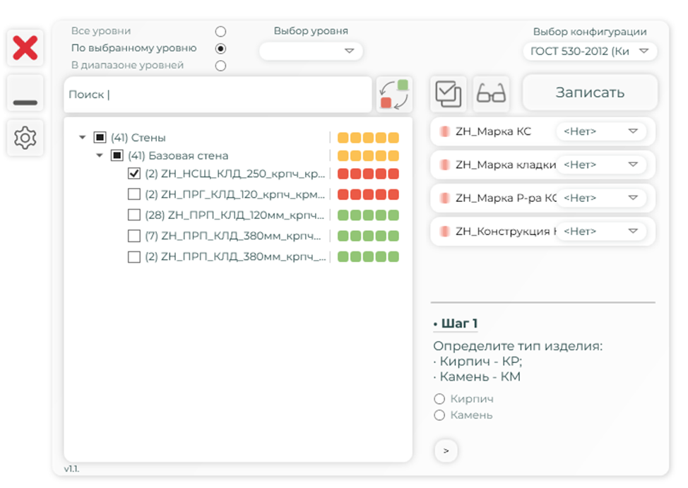Click red indicator next to ZH_Марка КС
This screenshot has height=488, width=688.
[x=444, y=131]
